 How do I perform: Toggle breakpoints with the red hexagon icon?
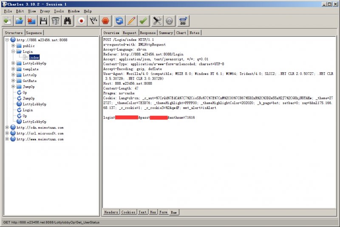point(105,21)
